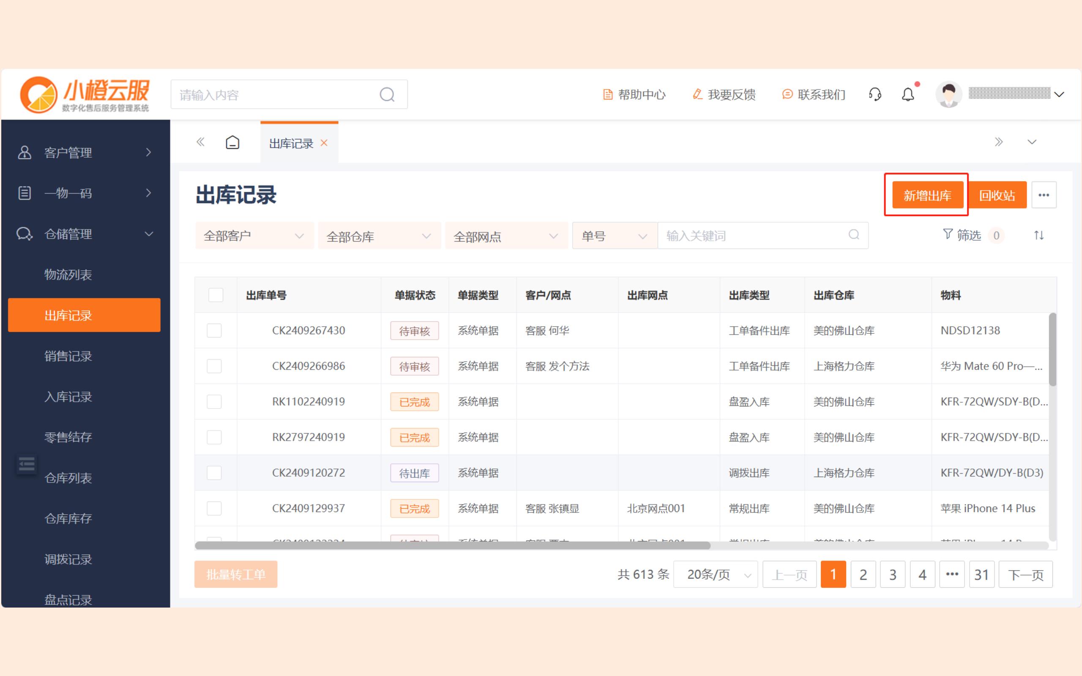The image size is (1082, 676).
Task: Click order number CK2409267430
Action: pos(309,330)
